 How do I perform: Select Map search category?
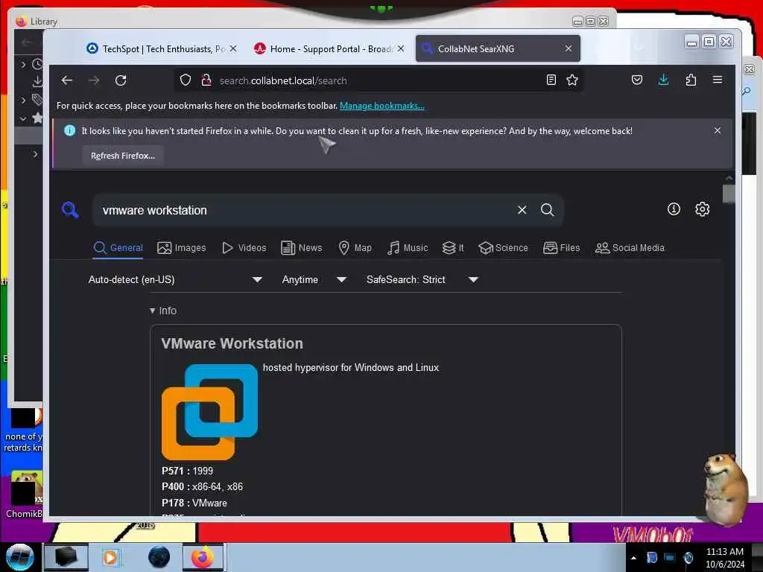pos(355,247)
